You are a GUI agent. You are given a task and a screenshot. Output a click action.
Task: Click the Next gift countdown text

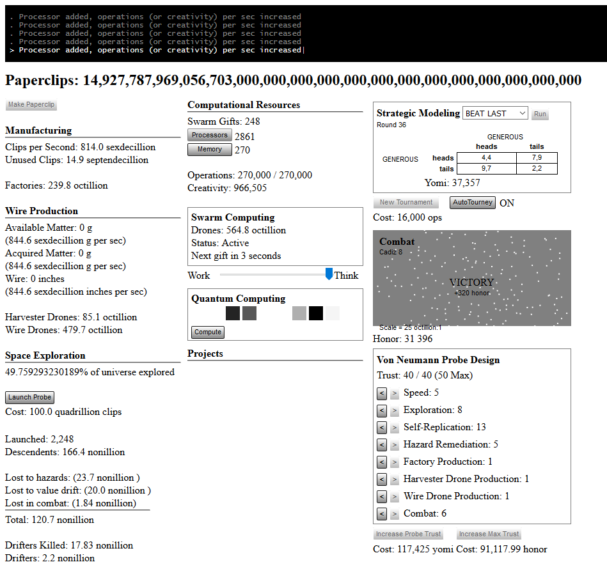(x=236, y=256)
